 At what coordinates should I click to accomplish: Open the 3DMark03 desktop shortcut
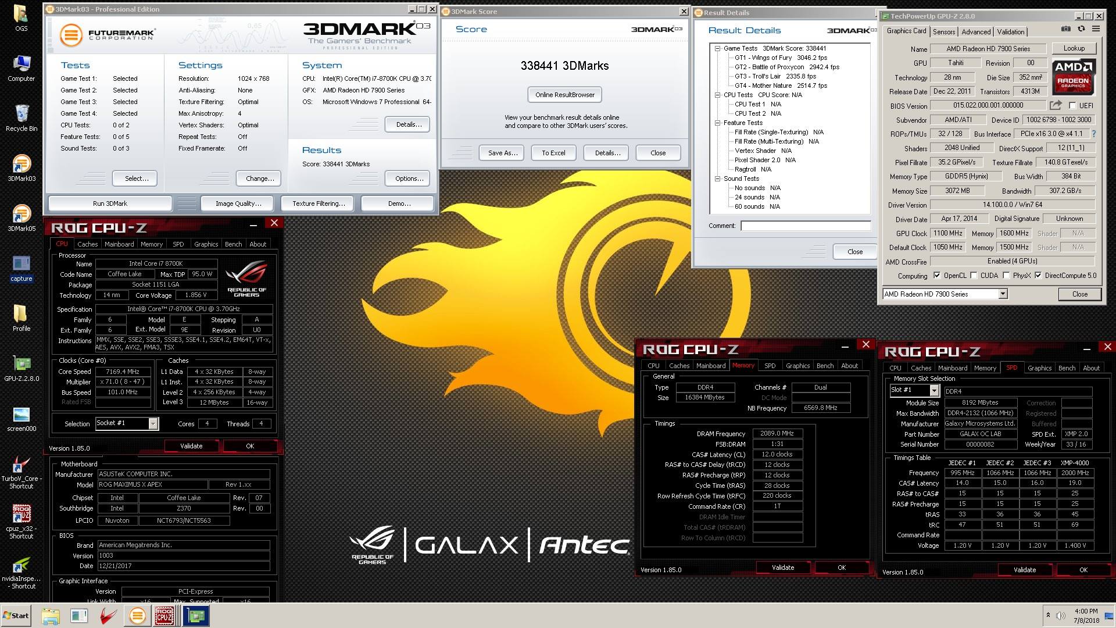pos(22,169)
